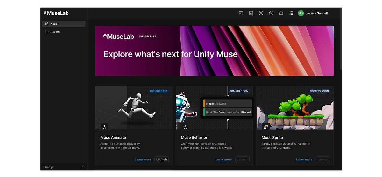The image size is (382, 177).
Task: Click the MuseLab logo in banner
Action: [119, 37]
